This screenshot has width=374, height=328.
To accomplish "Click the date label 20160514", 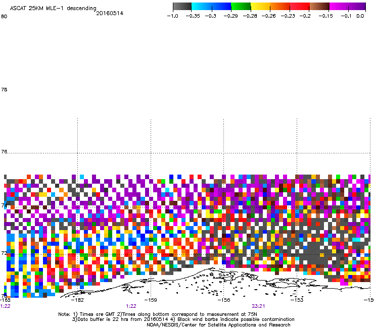I will click(x=110, y=13).
